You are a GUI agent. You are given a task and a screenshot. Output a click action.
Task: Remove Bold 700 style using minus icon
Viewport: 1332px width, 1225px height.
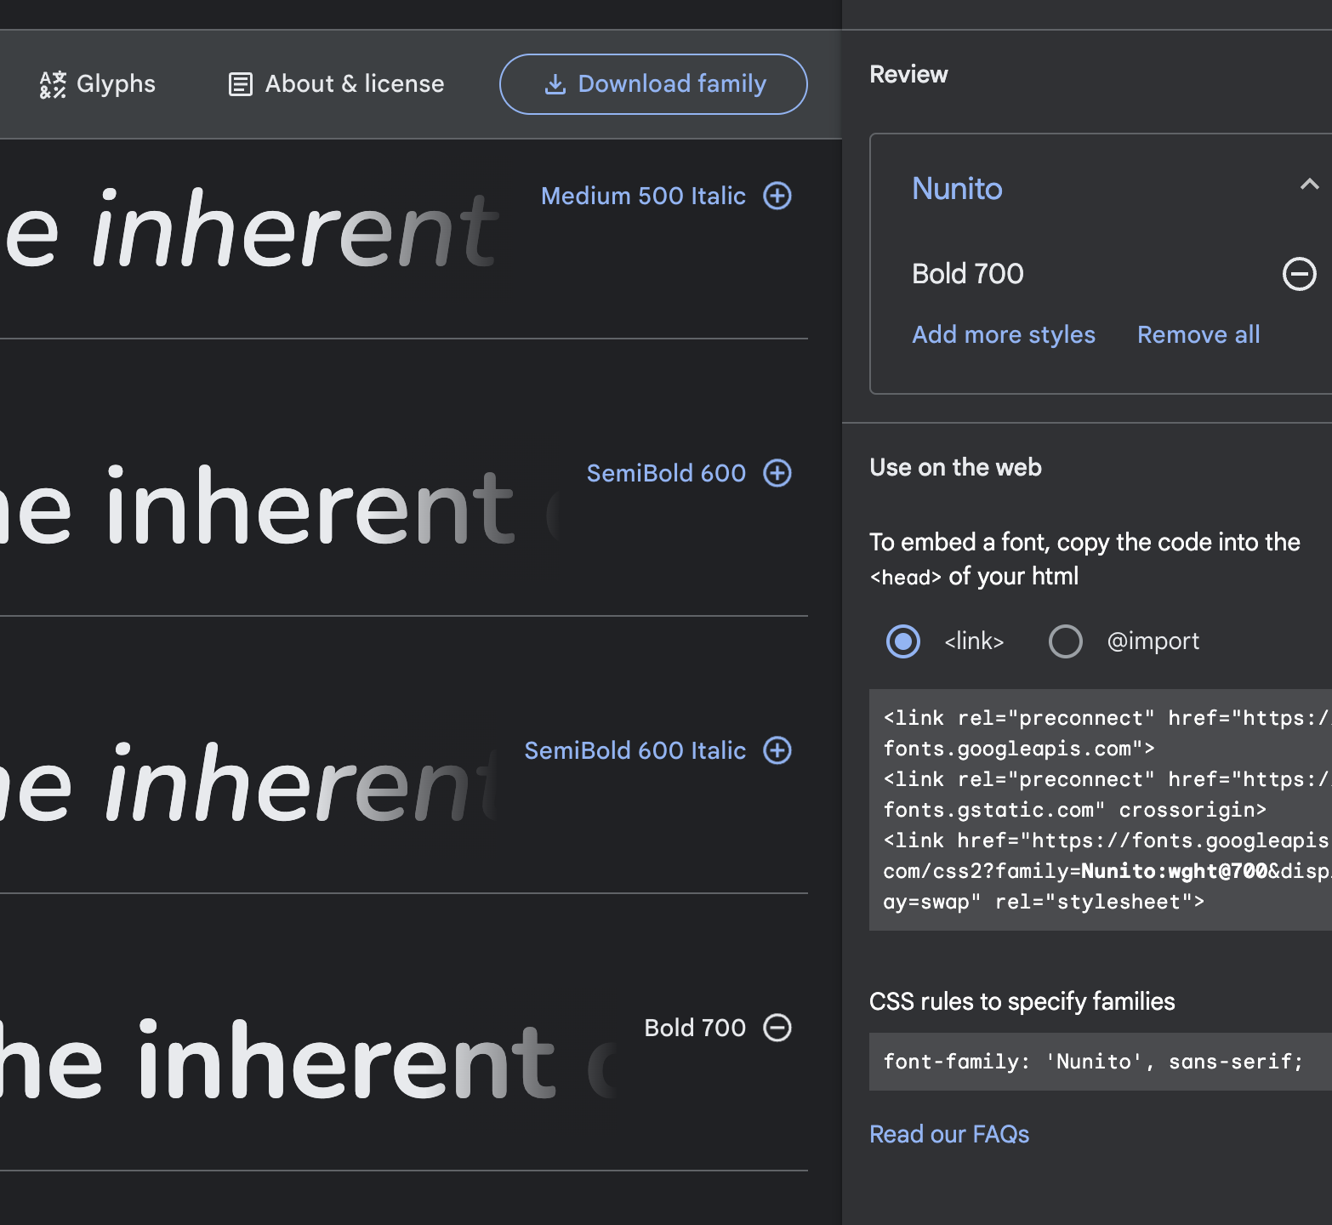[x=777, y=1028]
